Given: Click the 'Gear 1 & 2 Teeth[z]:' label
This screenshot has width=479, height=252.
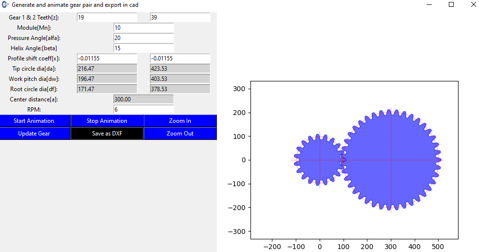Looking at the screenshot, I should pyautogui.click(x=34, y=18).
